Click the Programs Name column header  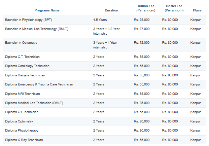pyautogui.click(x=47, y=10)
